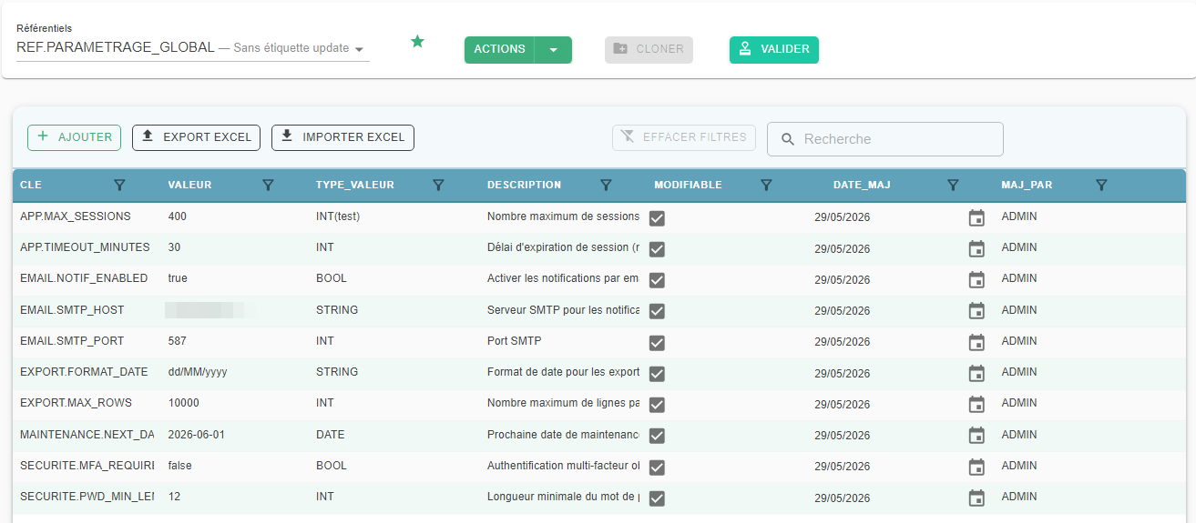Image resolution: width=1196 pixels, height=523 pixels.
Task: Open calendar icon in APP.MAX_SESSIONS row
Action: coord(976,217)
